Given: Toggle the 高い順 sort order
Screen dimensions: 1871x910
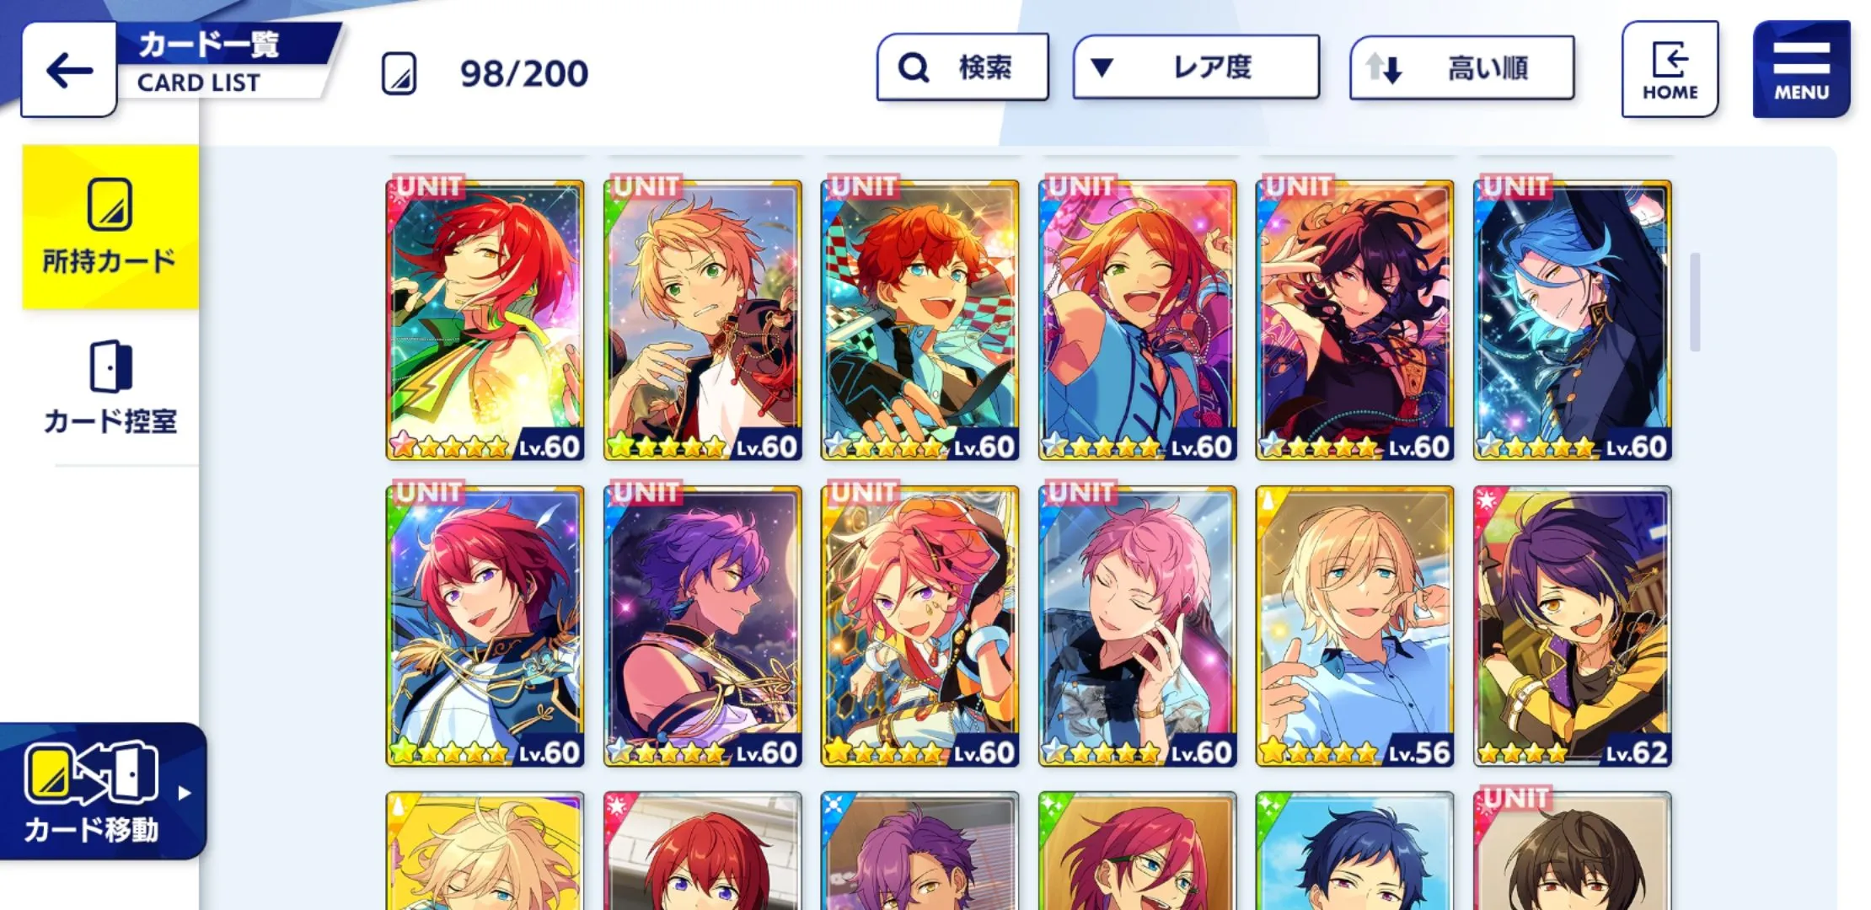Looking at the screenshot, I should [1462, 68].
